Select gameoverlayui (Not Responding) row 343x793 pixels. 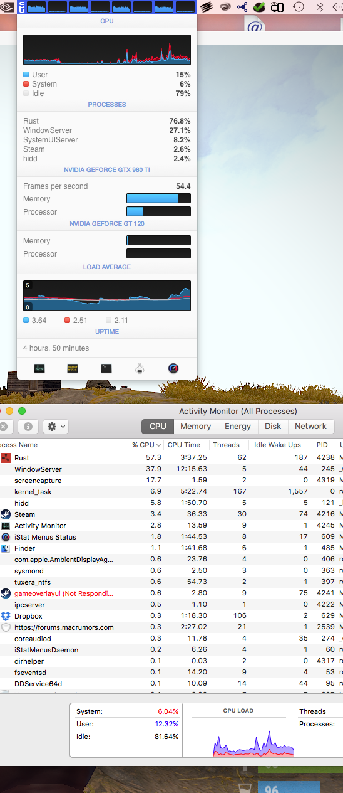click(171, 593)
